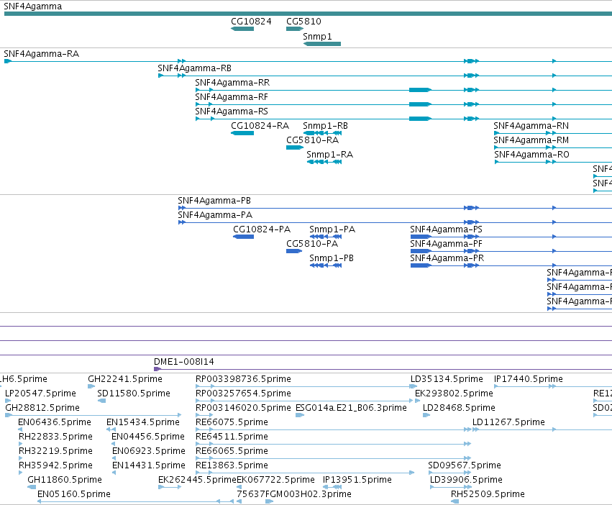Click the EN06923.5prime EST label
The image size is (612, 505).
click(149, 451)
